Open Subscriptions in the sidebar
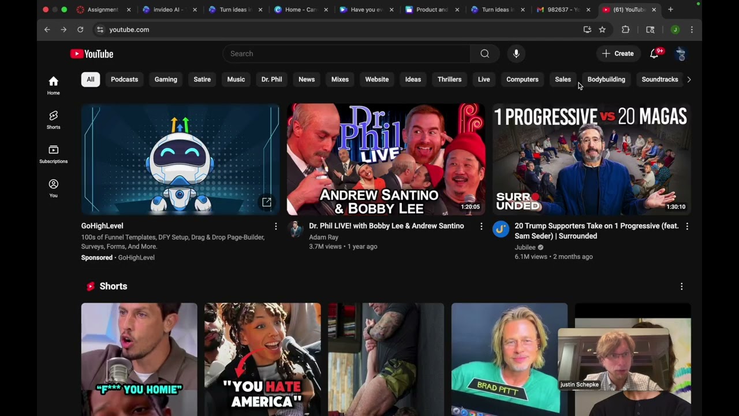 tap(54, 154)
